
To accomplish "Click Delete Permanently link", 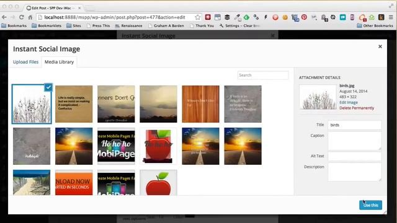I will click(x=357, y=108).
